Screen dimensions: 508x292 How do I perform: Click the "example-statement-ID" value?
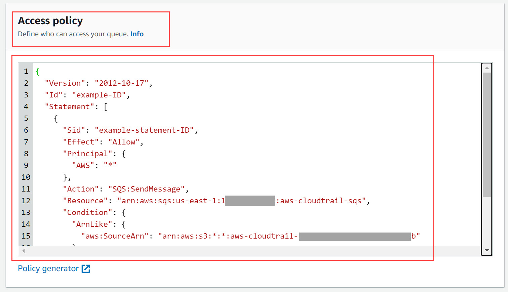tap(144, 130)
